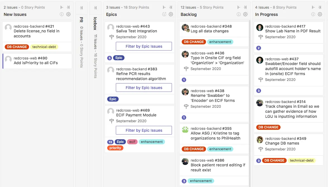Click the DB CHANGE label on issue #314
328x187 pixels.
268,127
